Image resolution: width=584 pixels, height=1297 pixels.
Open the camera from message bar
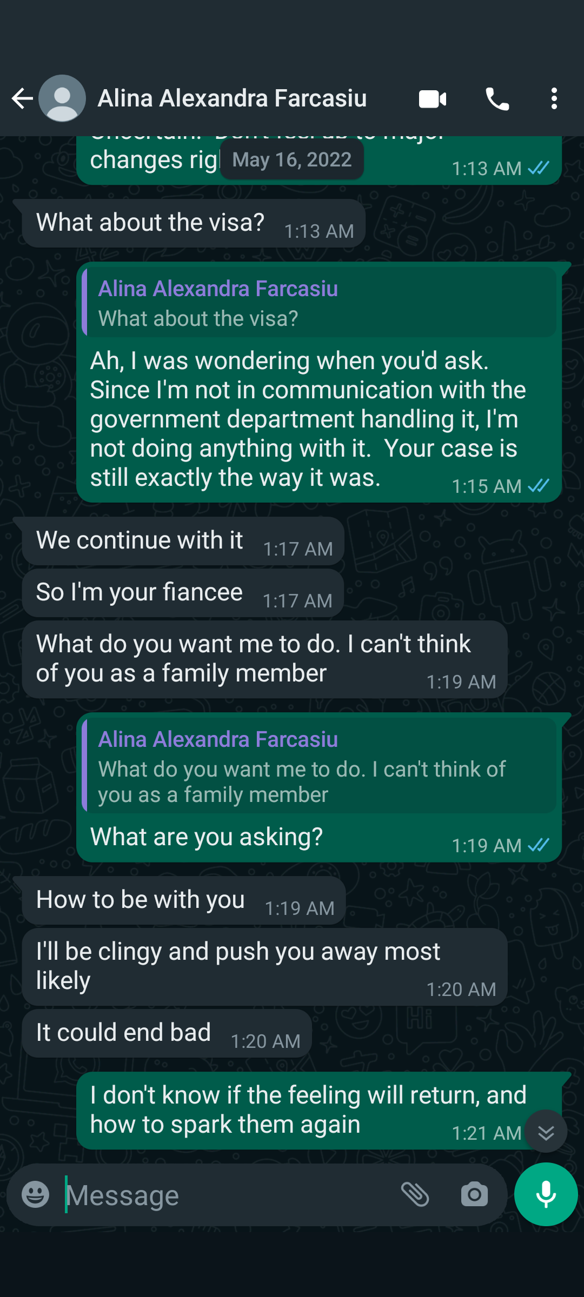(474, 1194)
